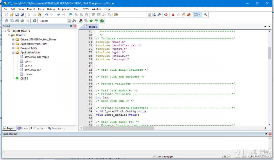Rebuild all target files from the toolbar

[x=17, y=21]
